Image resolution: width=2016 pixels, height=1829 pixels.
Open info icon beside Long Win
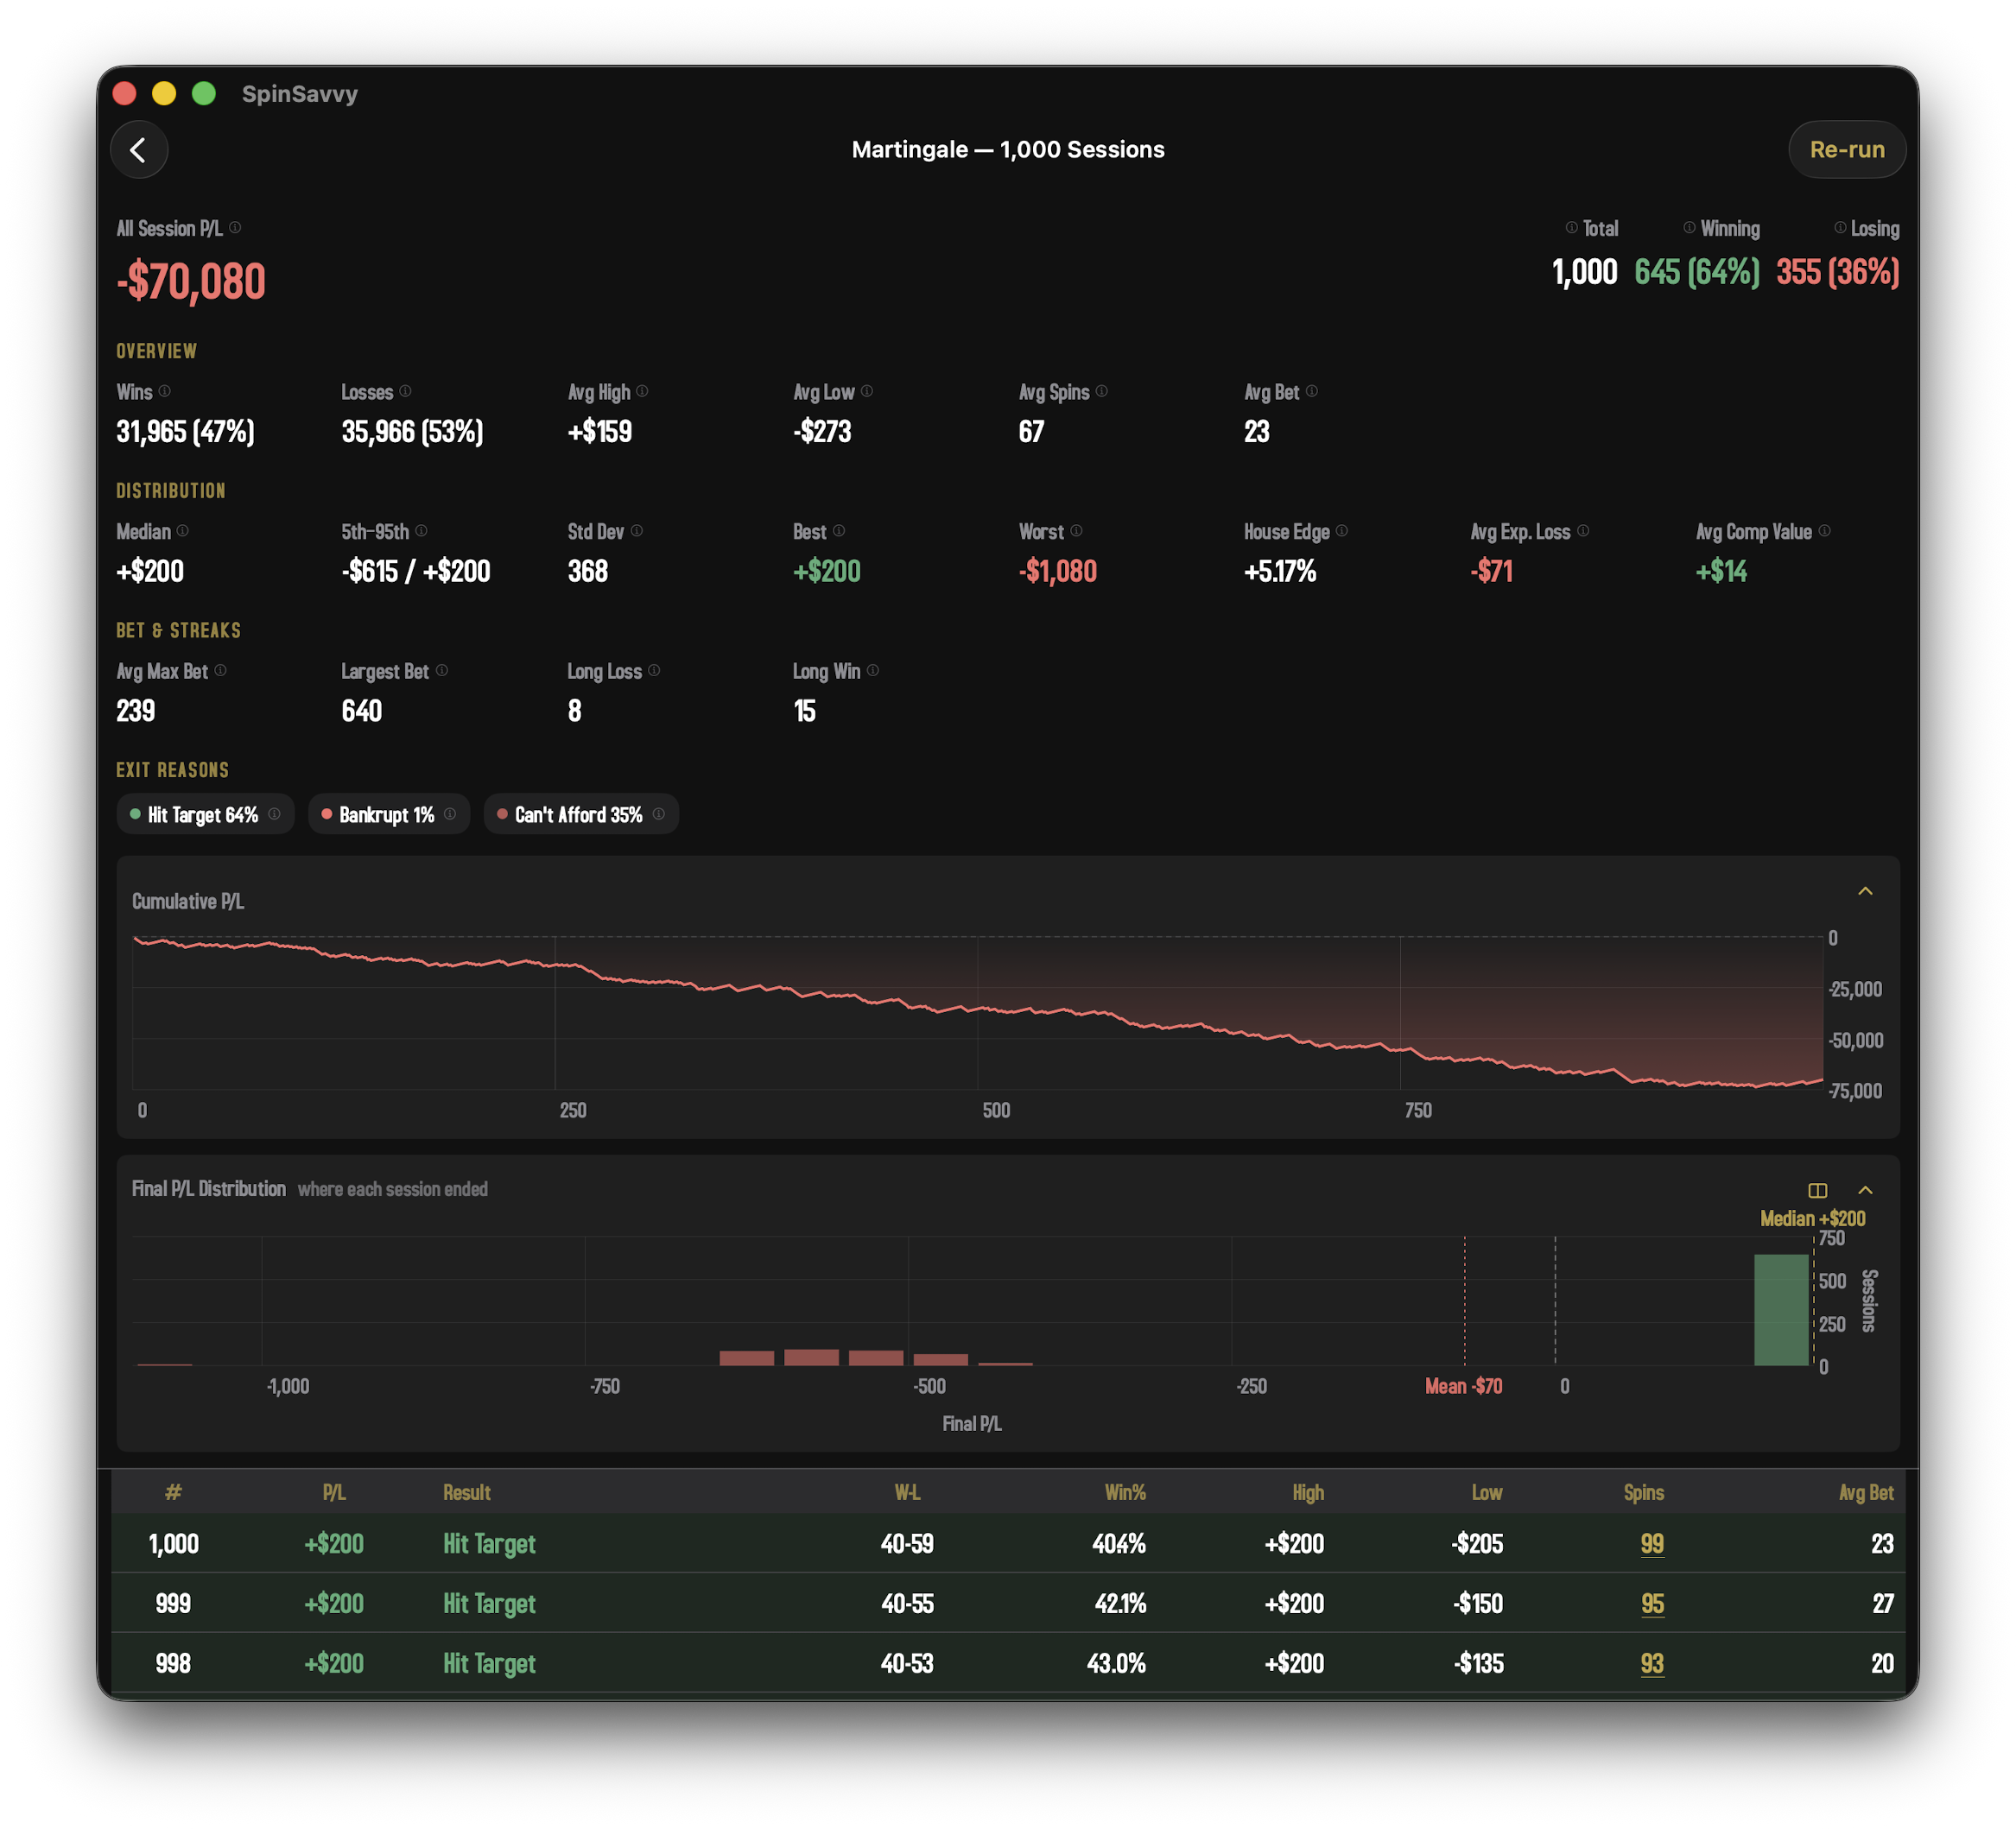873,671
